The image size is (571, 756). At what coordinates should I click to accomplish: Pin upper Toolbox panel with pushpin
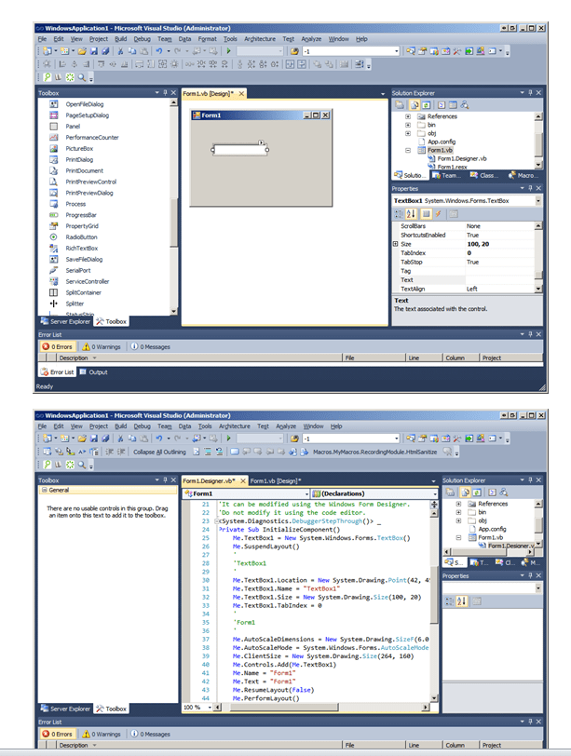click(166, 92)
